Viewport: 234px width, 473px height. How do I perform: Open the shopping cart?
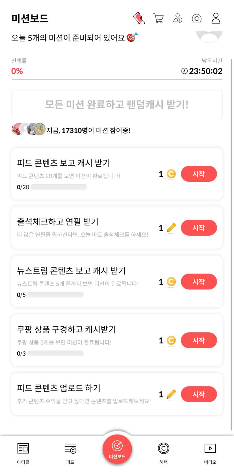pos(158,18)
